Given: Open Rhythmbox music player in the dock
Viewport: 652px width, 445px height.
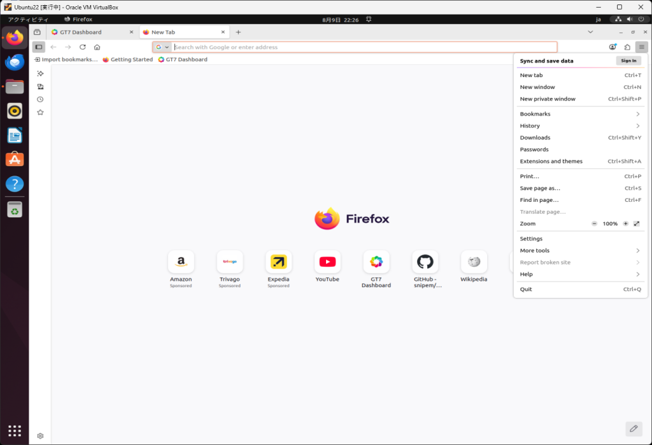Looking at the screenshot, I should coord(15,111).
